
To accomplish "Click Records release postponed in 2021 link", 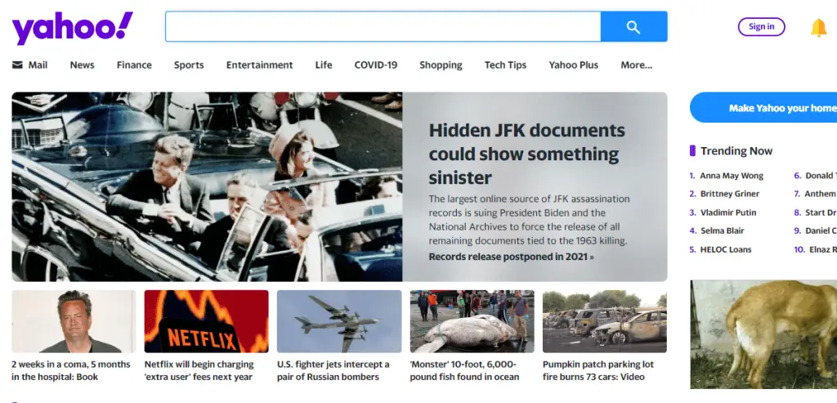I will pos(512,257).
